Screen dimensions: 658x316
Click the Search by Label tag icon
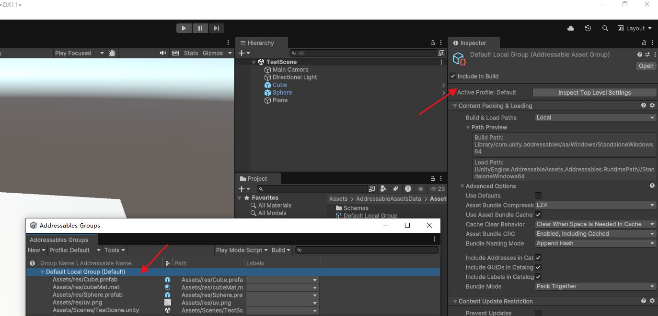point(396,189)
